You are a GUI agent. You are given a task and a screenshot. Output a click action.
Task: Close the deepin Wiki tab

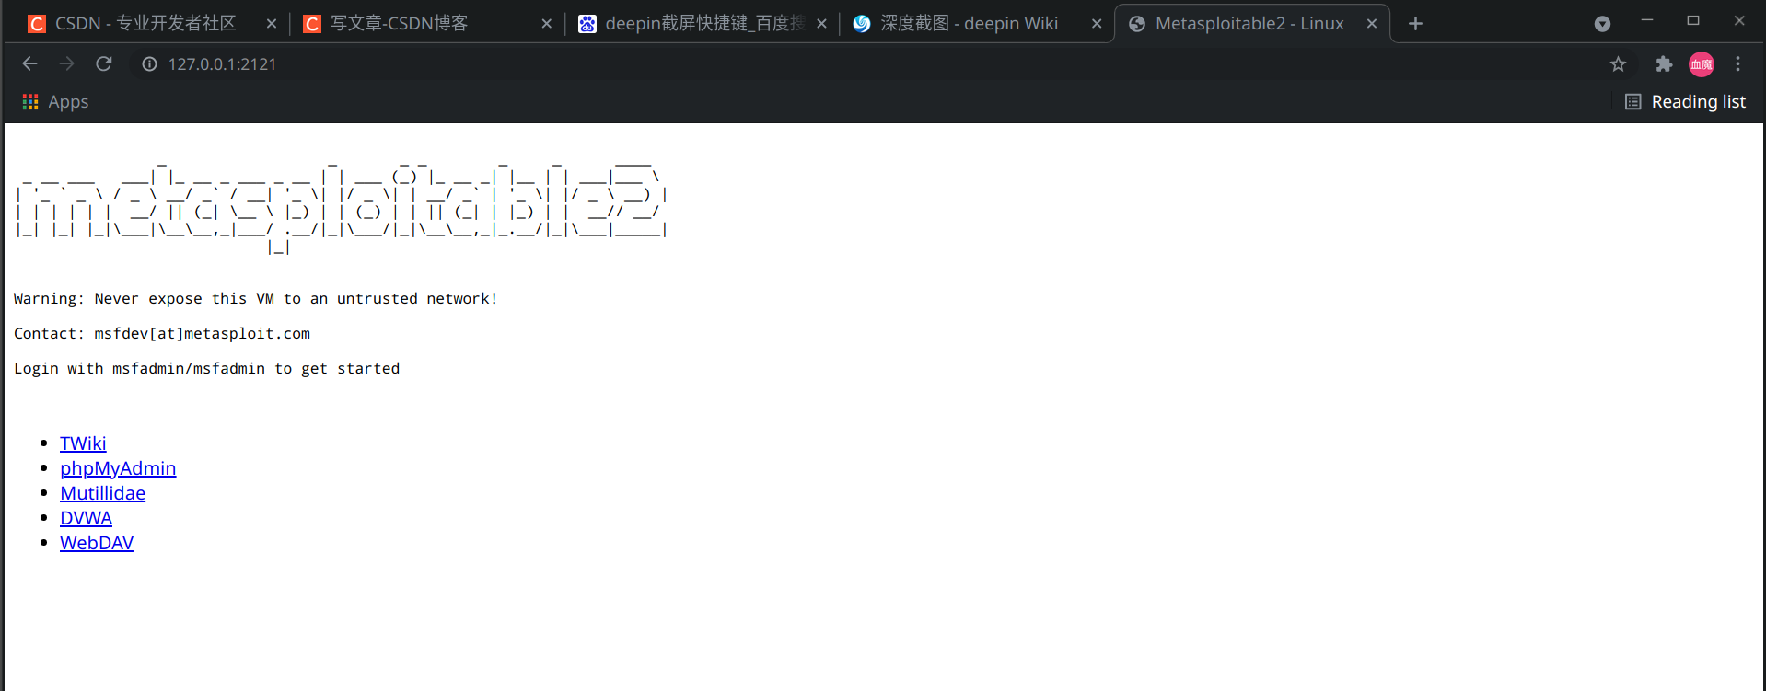(x=1097, y=24)
